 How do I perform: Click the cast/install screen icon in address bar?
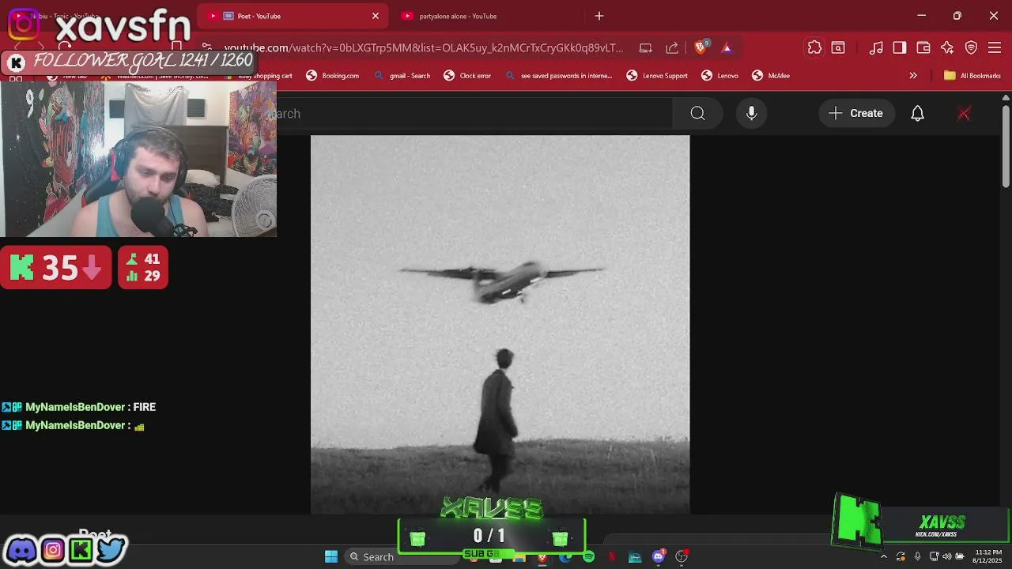point(646,47)
